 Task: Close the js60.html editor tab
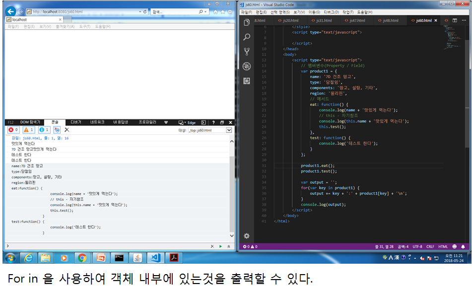point(436,20)
